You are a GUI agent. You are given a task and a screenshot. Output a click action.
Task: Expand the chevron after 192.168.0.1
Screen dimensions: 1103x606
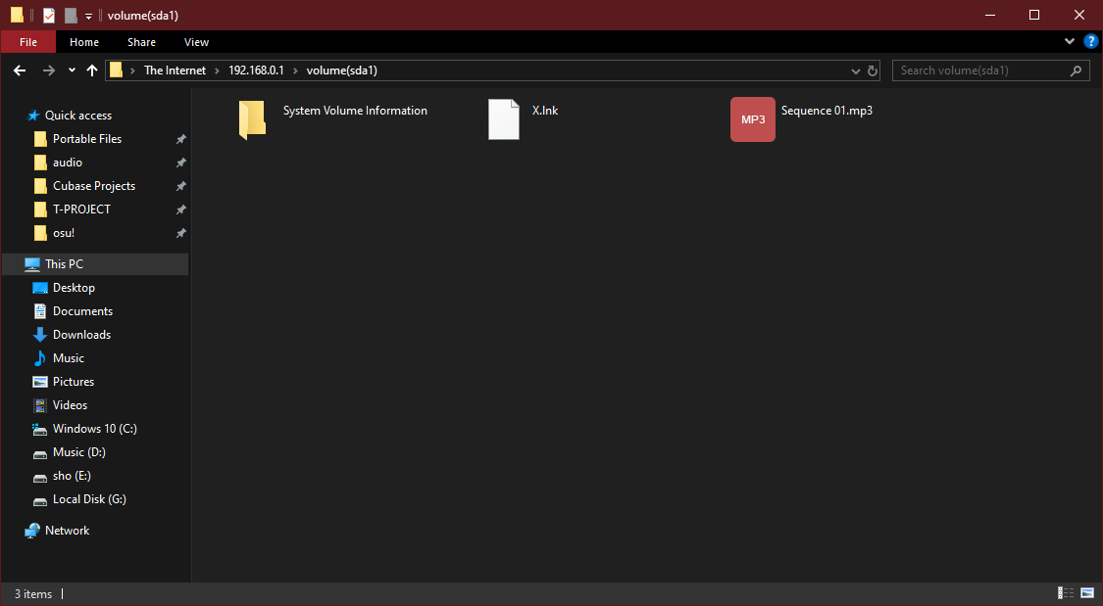coord(295,70)
